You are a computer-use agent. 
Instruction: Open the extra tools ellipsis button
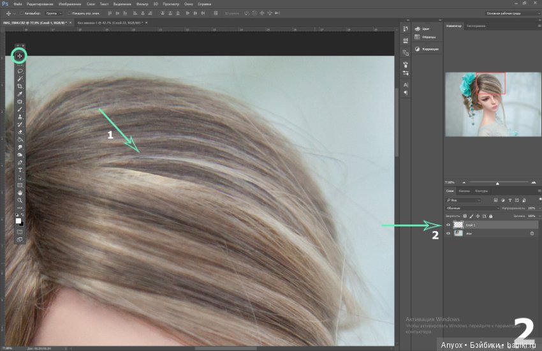[20, 208]
